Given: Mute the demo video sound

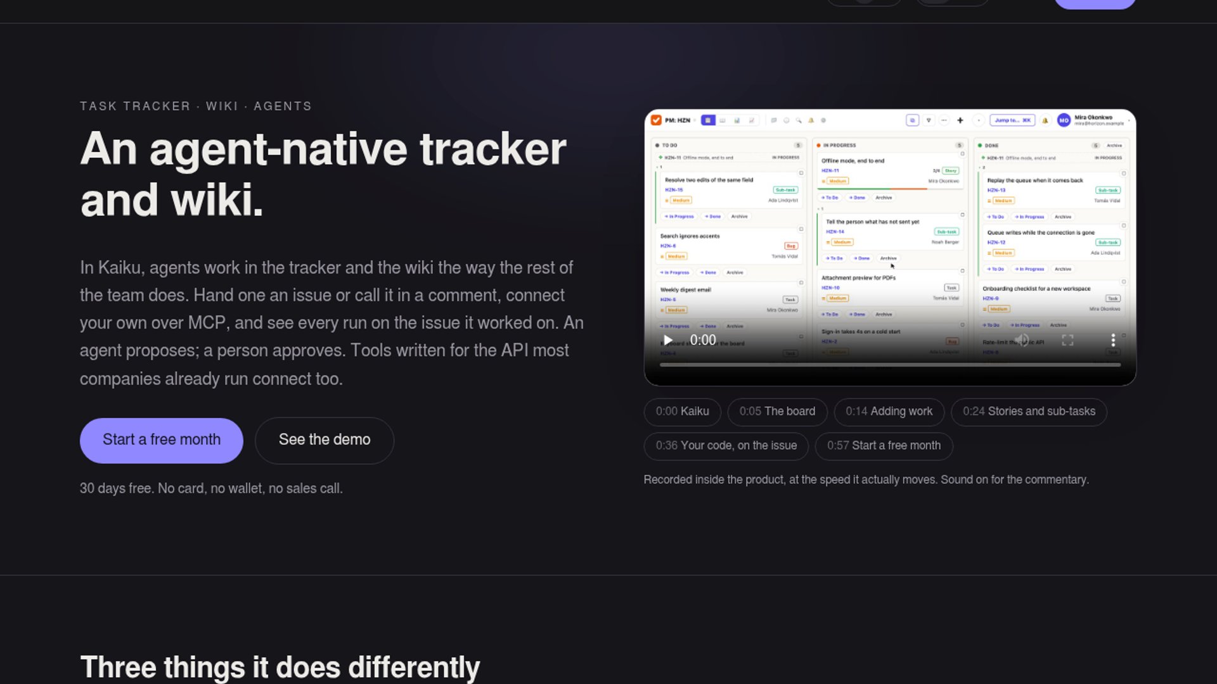Looking at the screenshot, I should click(1022, 340).
